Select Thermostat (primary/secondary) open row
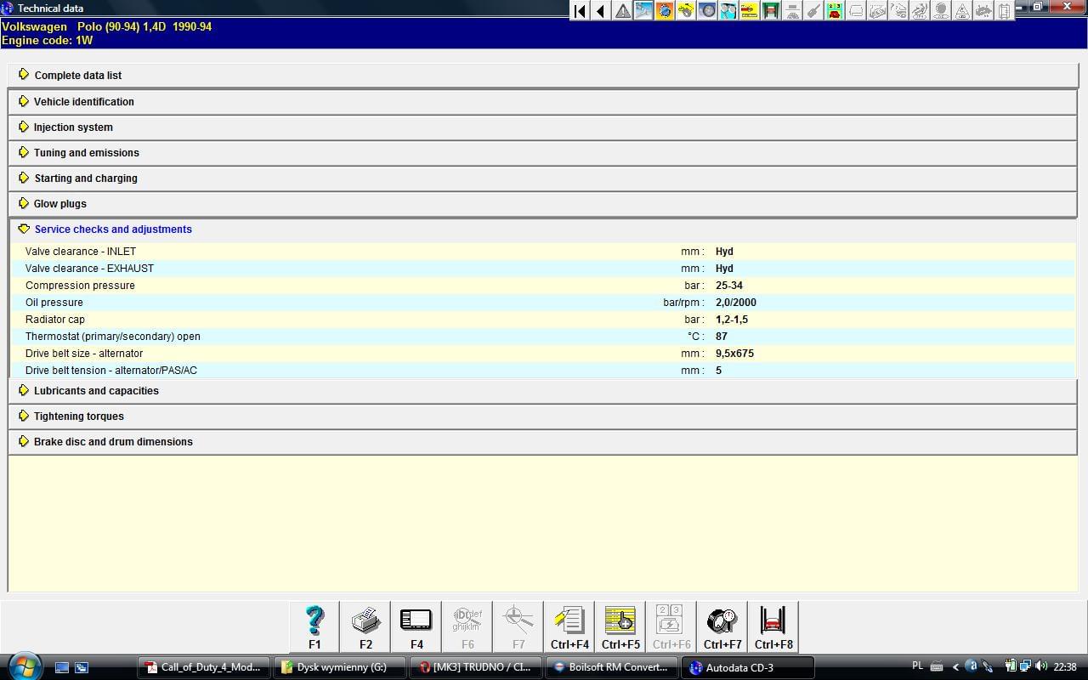1088x680 pixels. coord(542,336)
